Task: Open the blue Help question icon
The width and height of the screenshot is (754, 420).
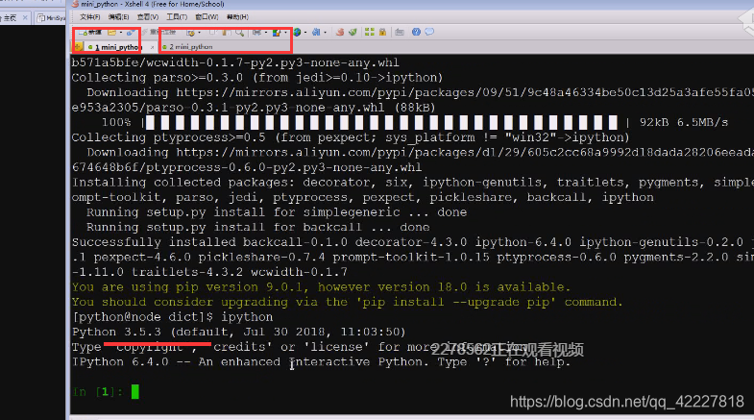Action: (x=417, y=32)
